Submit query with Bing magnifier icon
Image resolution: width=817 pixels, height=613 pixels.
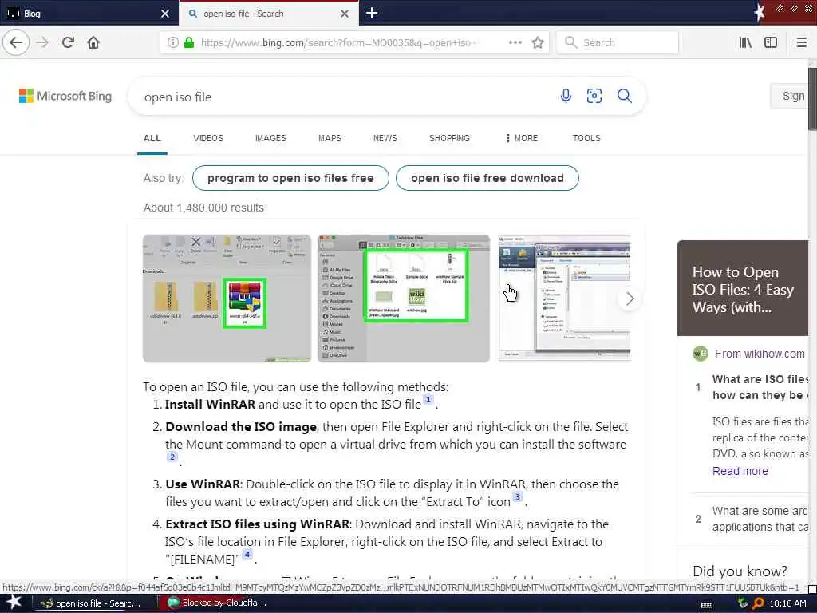(x=624, y=96)
